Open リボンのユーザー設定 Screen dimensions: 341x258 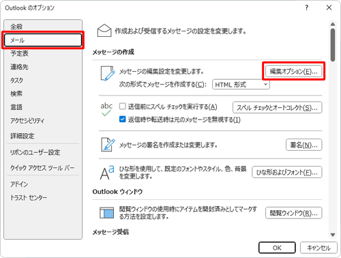[x=43, y=152]
